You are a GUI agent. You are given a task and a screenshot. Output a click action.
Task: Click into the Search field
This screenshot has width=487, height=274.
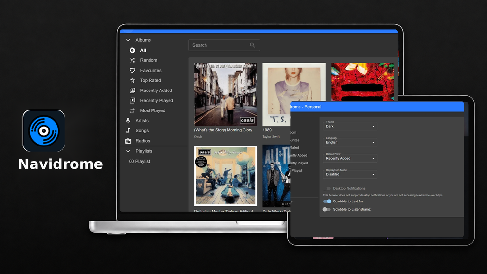coord(224,45)
